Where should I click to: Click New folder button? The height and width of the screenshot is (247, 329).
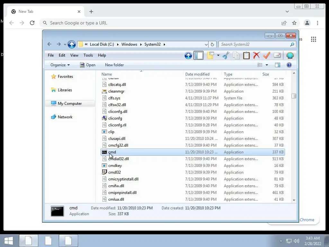tap(114, 65)
